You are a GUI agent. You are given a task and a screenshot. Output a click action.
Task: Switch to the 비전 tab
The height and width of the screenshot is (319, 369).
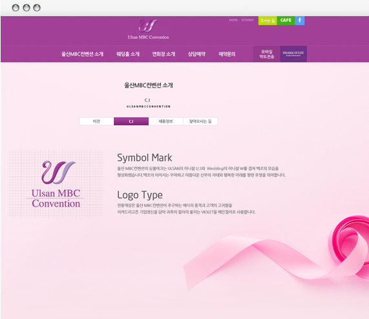[x=96, y=121]
